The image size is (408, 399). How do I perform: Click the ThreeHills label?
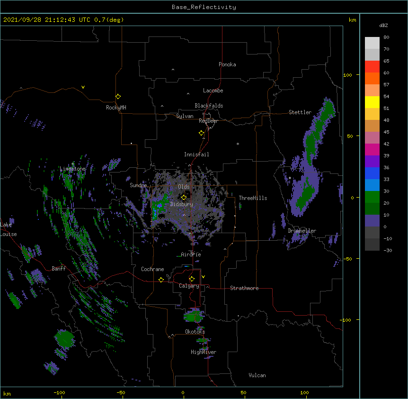tap(253, 198)
